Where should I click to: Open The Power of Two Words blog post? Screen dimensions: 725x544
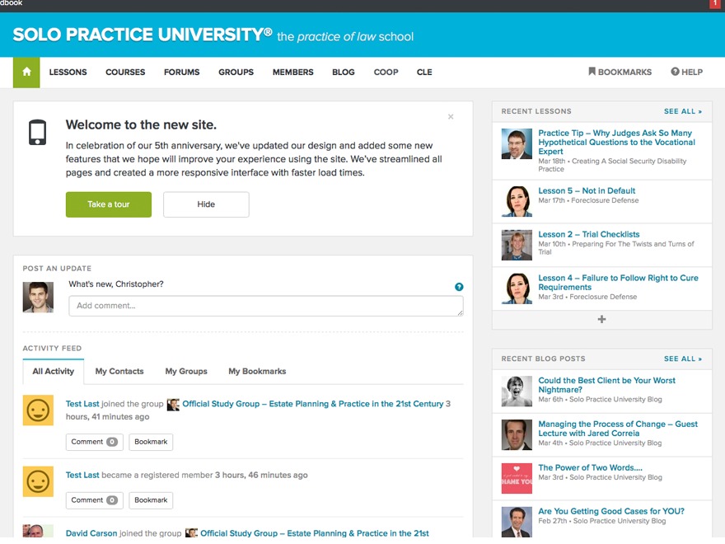coord(590,467)
